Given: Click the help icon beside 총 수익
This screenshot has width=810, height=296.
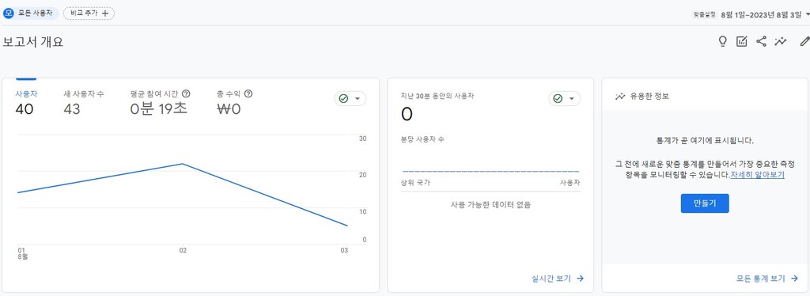Looking at the screenshot, I should [248, 94].
